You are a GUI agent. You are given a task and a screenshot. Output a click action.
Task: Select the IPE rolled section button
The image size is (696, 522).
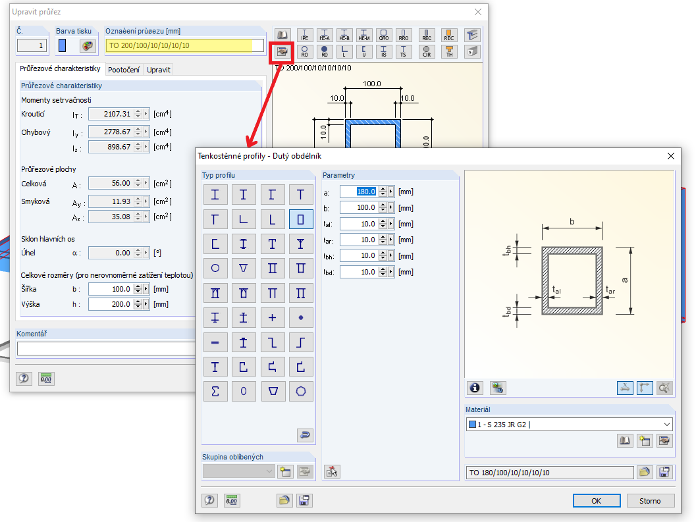tap(304, 35)
